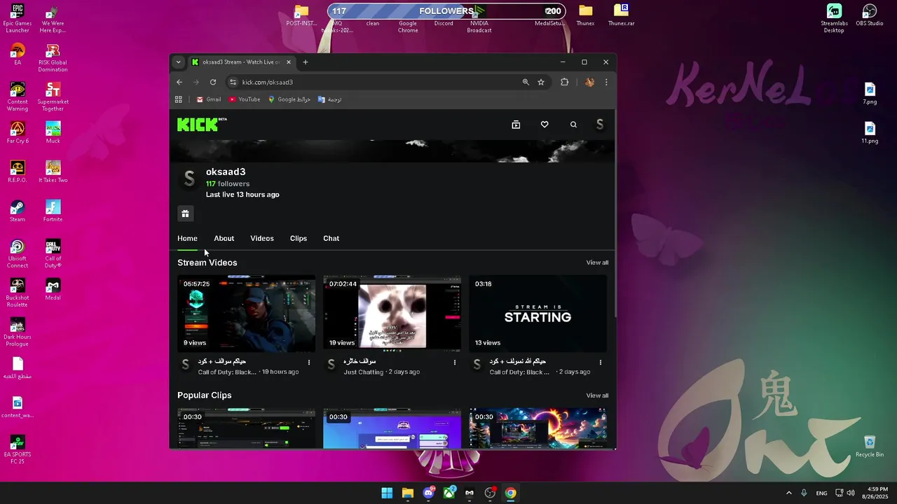Click the ENG language indicator

coord(821,493)
